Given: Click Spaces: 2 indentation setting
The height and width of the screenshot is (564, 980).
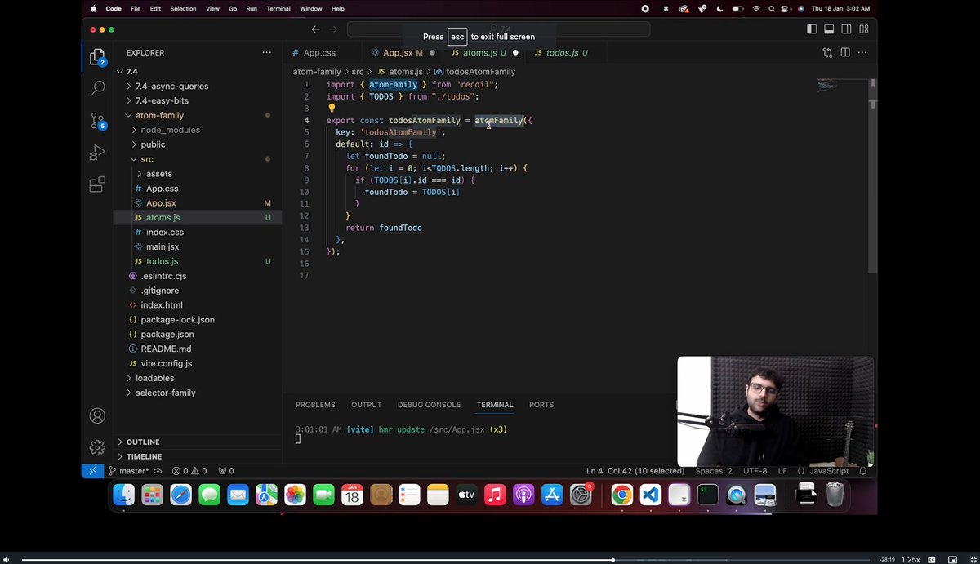Looking at the screenshot, I should (x=714, y=471).
